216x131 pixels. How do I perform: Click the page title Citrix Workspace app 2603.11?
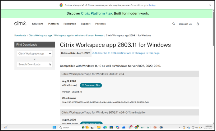point(115,45)
